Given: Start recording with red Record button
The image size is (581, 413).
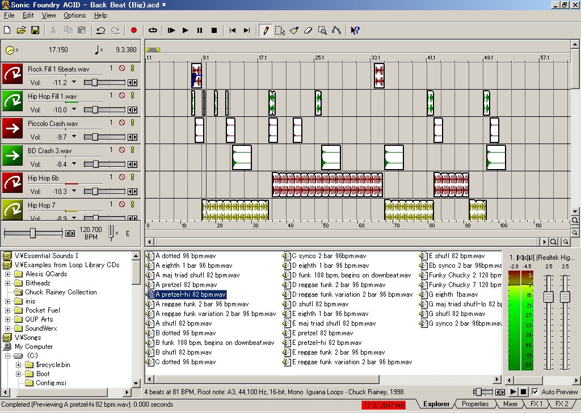Looking at the screenshot, I should [134, 31].
